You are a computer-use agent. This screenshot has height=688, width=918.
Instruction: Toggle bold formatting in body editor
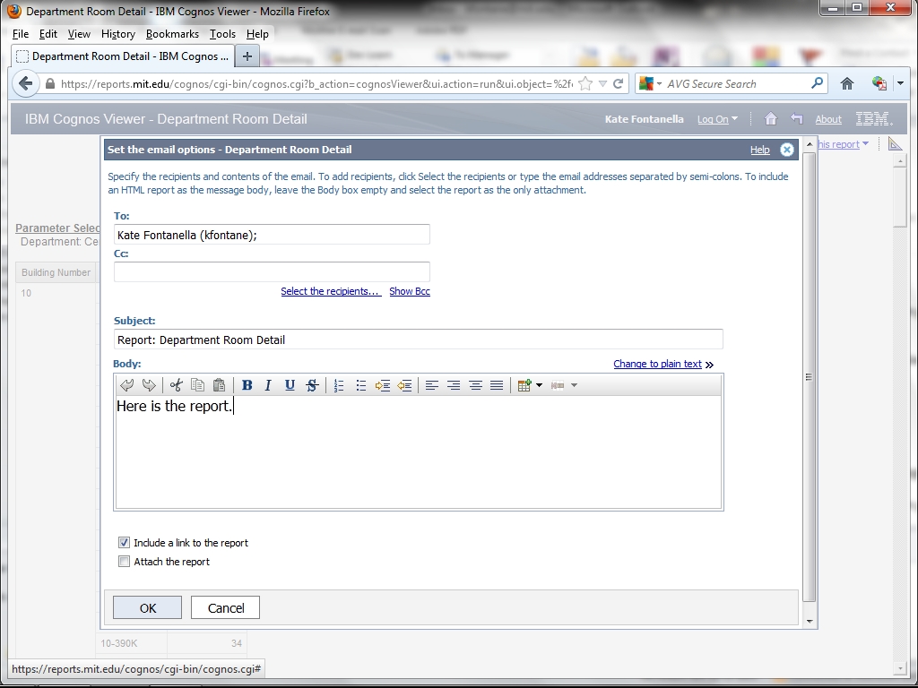(x=247, y=385)
